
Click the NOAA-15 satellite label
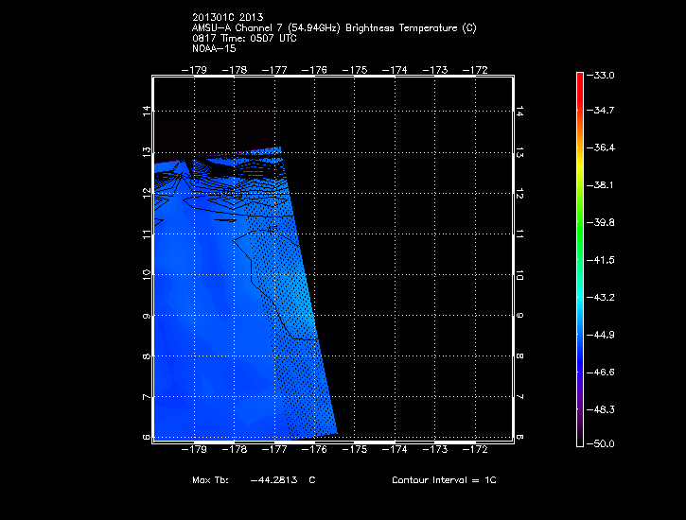214,47
